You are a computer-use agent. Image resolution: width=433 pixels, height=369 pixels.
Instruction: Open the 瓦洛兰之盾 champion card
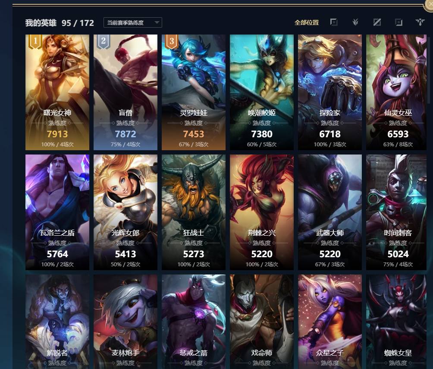(x=57, y=212)
